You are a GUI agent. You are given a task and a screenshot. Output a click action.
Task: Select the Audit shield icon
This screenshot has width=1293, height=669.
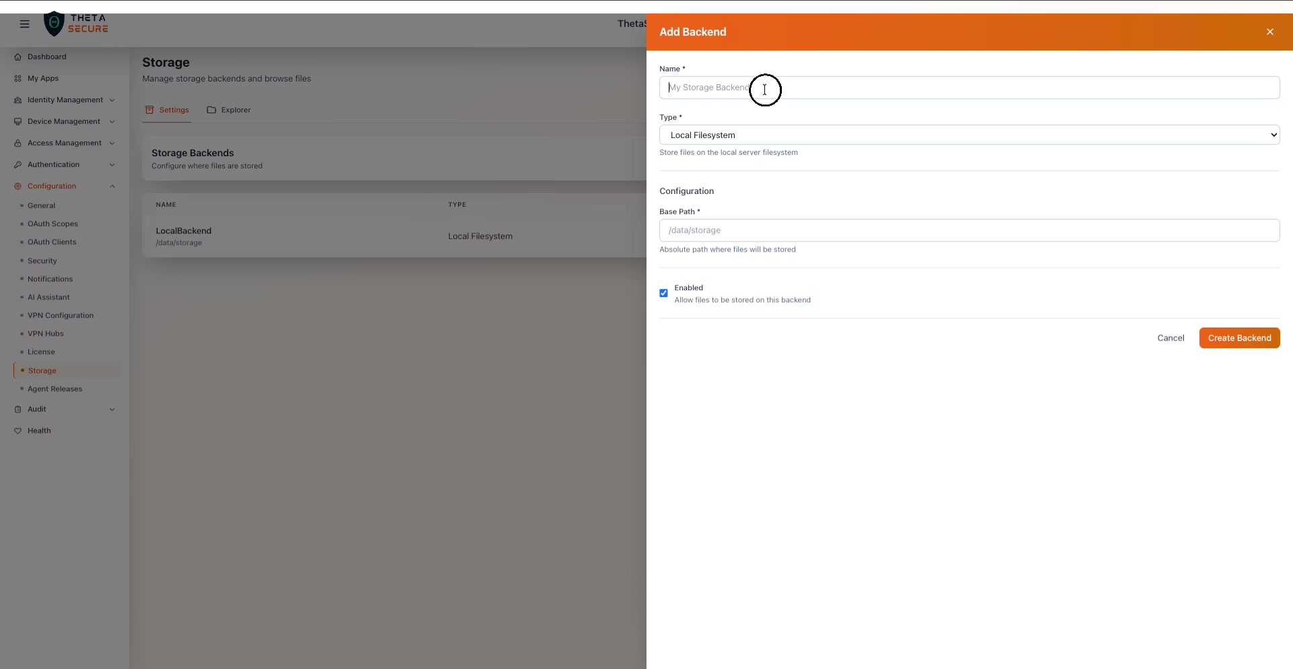tap(18, 409)
